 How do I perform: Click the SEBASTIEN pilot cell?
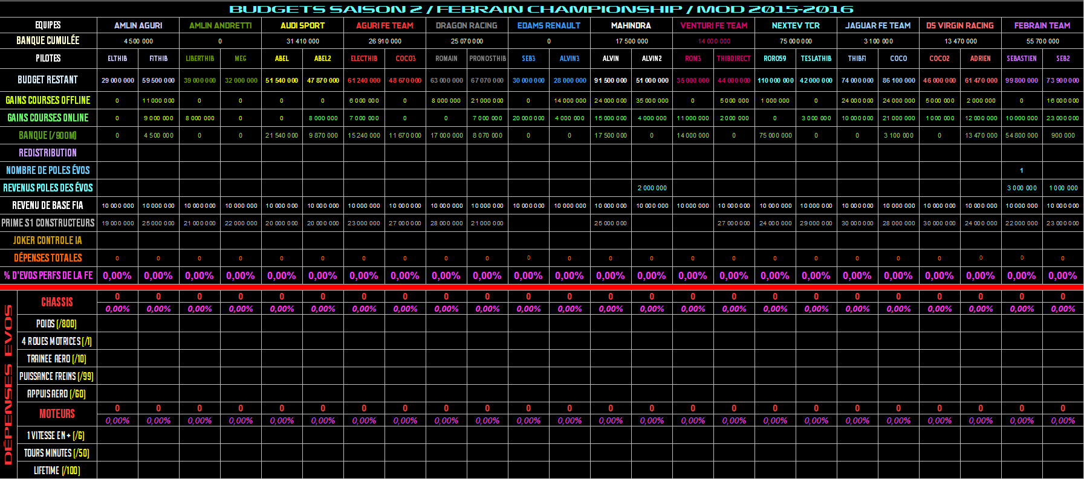pyautogui.click(x=1021, y=59)
